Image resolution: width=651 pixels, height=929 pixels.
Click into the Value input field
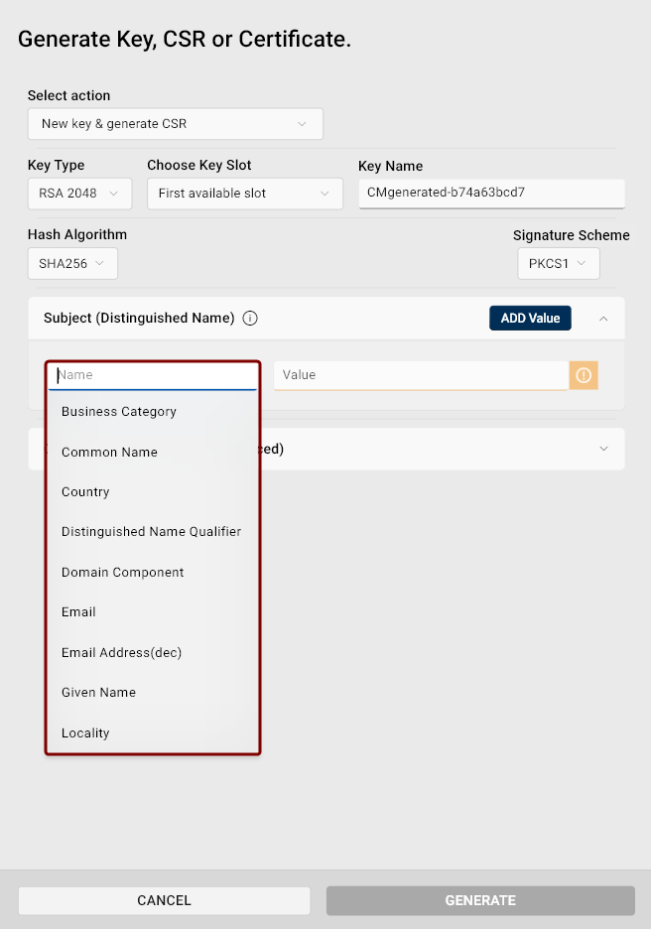[x=420, y=375]
